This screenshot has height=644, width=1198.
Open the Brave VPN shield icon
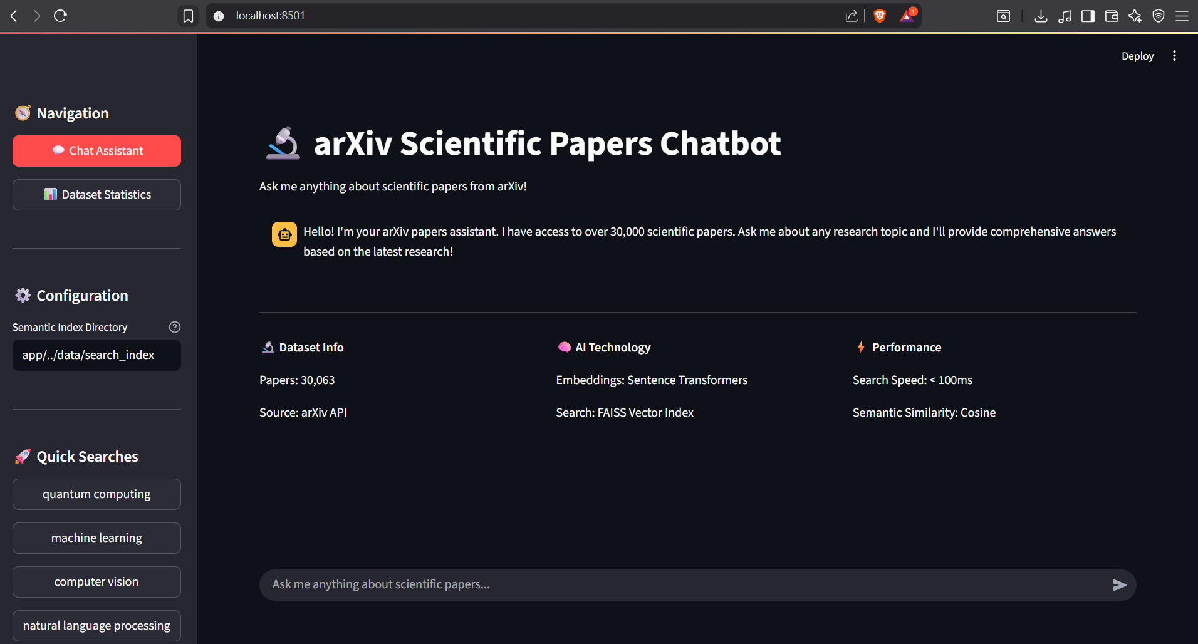click(x=1159, y=16)
